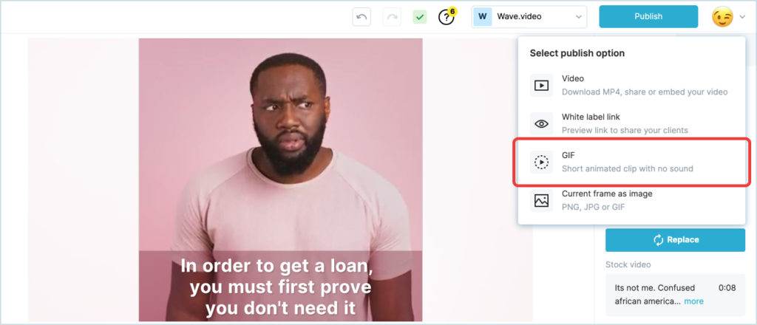Click the undo arrow icon
Viewport: 757px width, 325px height.
point(361,17)
